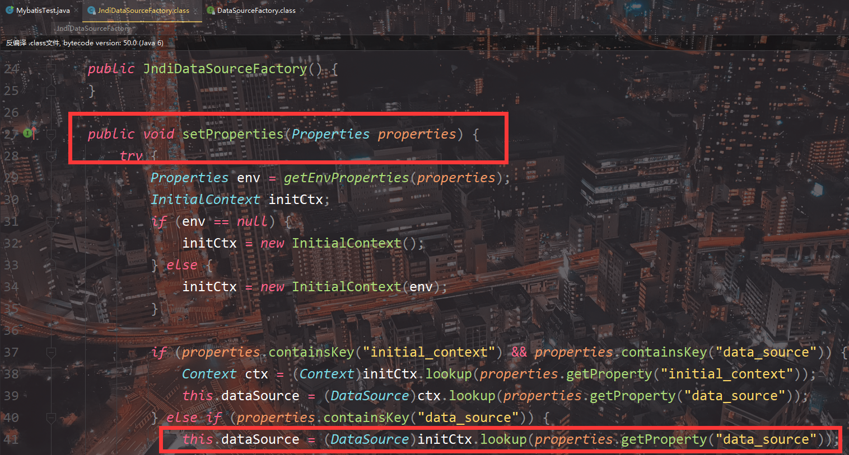The width and height of the screenshot is (849, 455).
Task: Switch to the DataSourceFactory.class tab
Action: pyautogui.click(x=255, y=10)
